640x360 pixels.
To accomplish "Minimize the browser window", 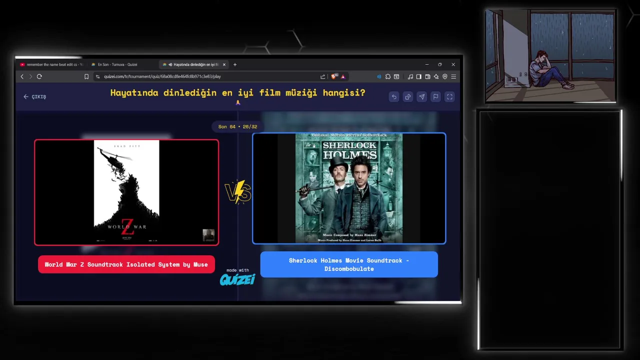I will coord(427,64).
